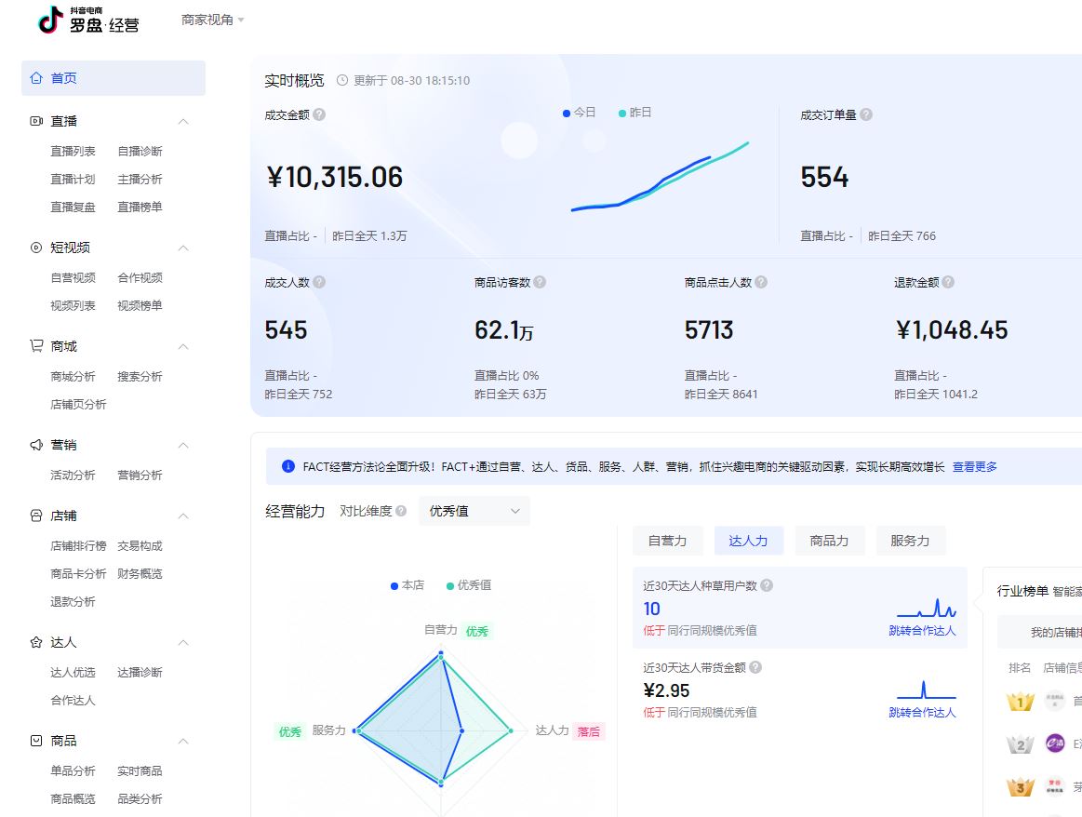Click the 近30天达人种草用户数 card

[800, 608]
